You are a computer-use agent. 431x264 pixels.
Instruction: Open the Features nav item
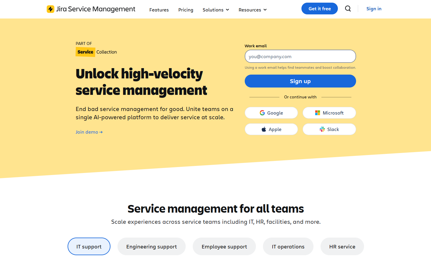(x=159, y=10)
